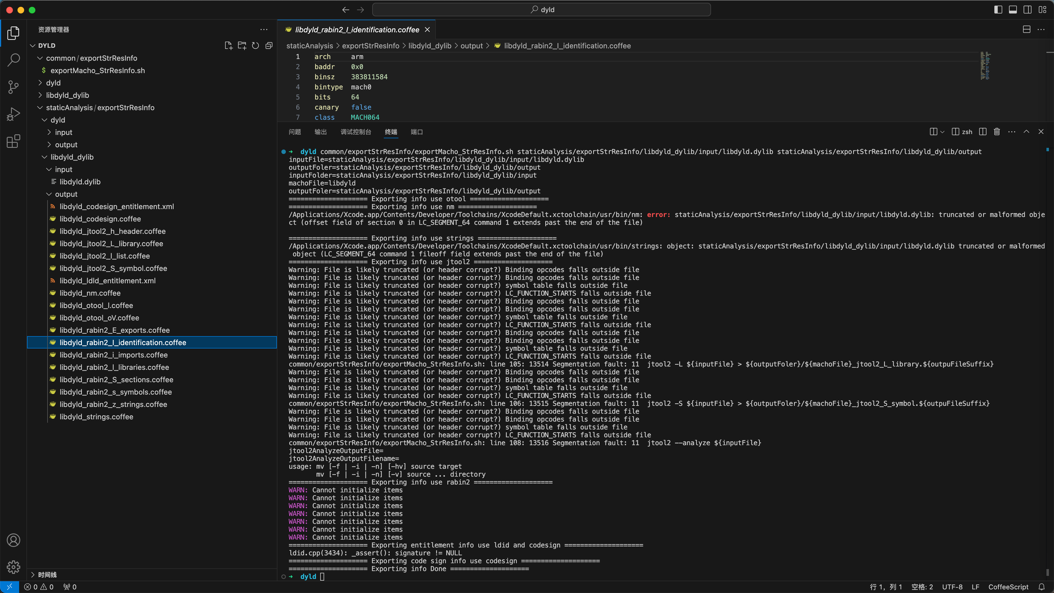The width and height of the screenshot is (1054, 593).
Task: Open libdyld.dylib input file
Action: tap(80, 182)
